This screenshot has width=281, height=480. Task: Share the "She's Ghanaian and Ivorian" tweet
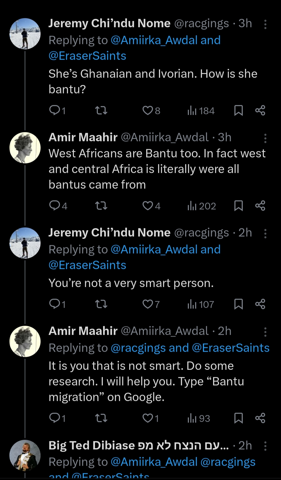[260, 111]
